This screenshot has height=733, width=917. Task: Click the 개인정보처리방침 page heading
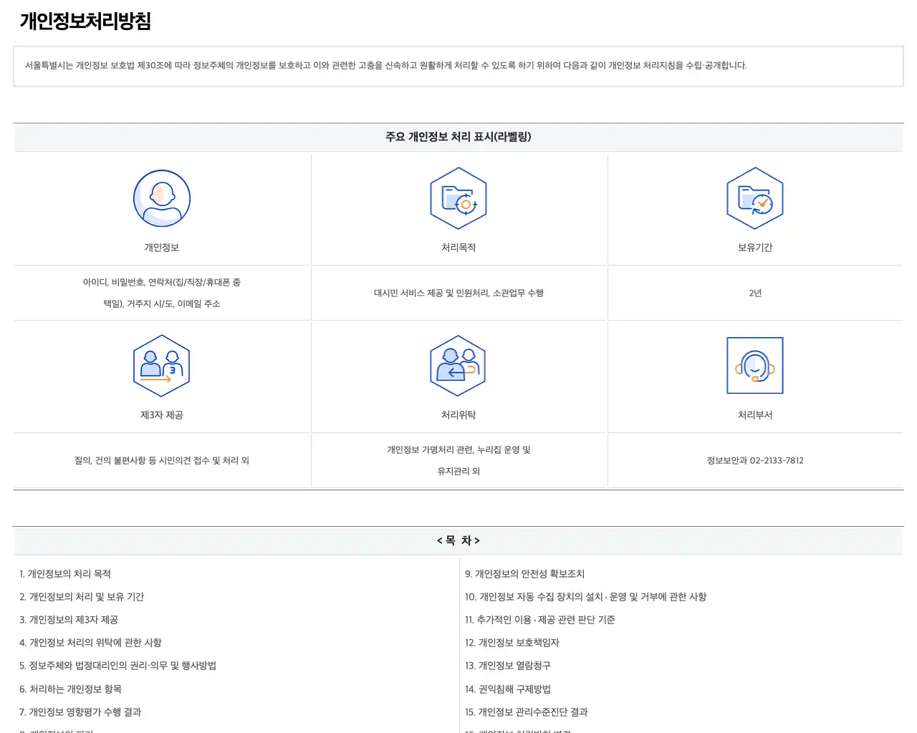coord(85,21)
